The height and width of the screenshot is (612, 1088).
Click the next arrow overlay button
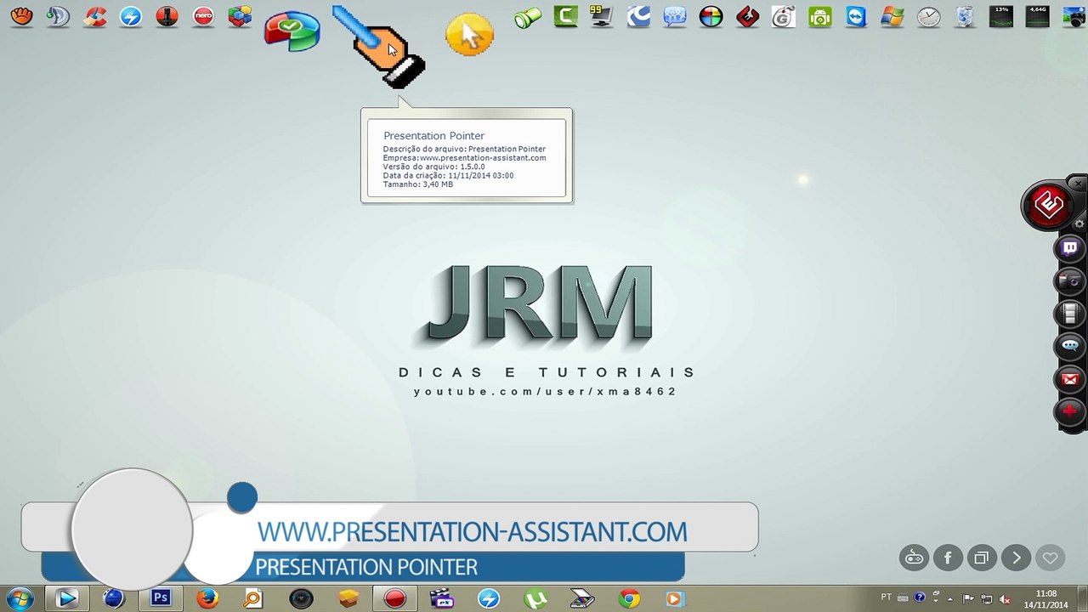[x=1016, y=558]
